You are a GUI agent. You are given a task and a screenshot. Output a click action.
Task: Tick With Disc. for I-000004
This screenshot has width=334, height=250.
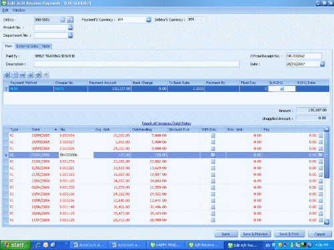pyautogui.click(x=213, y=135)
